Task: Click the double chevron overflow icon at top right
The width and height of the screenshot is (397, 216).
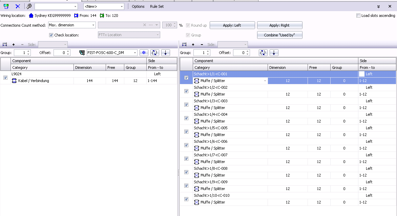Action: click(x=378, y=6)
